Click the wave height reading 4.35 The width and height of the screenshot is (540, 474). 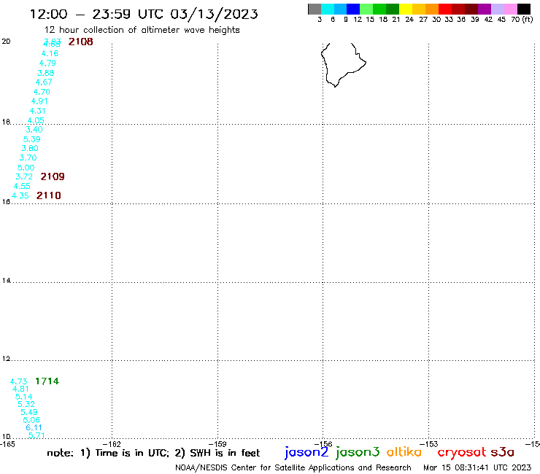click(x=20, y=195)
